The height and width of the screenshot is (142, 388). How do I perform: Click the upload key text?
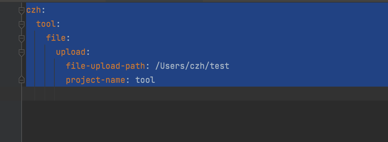pos(71,52)
